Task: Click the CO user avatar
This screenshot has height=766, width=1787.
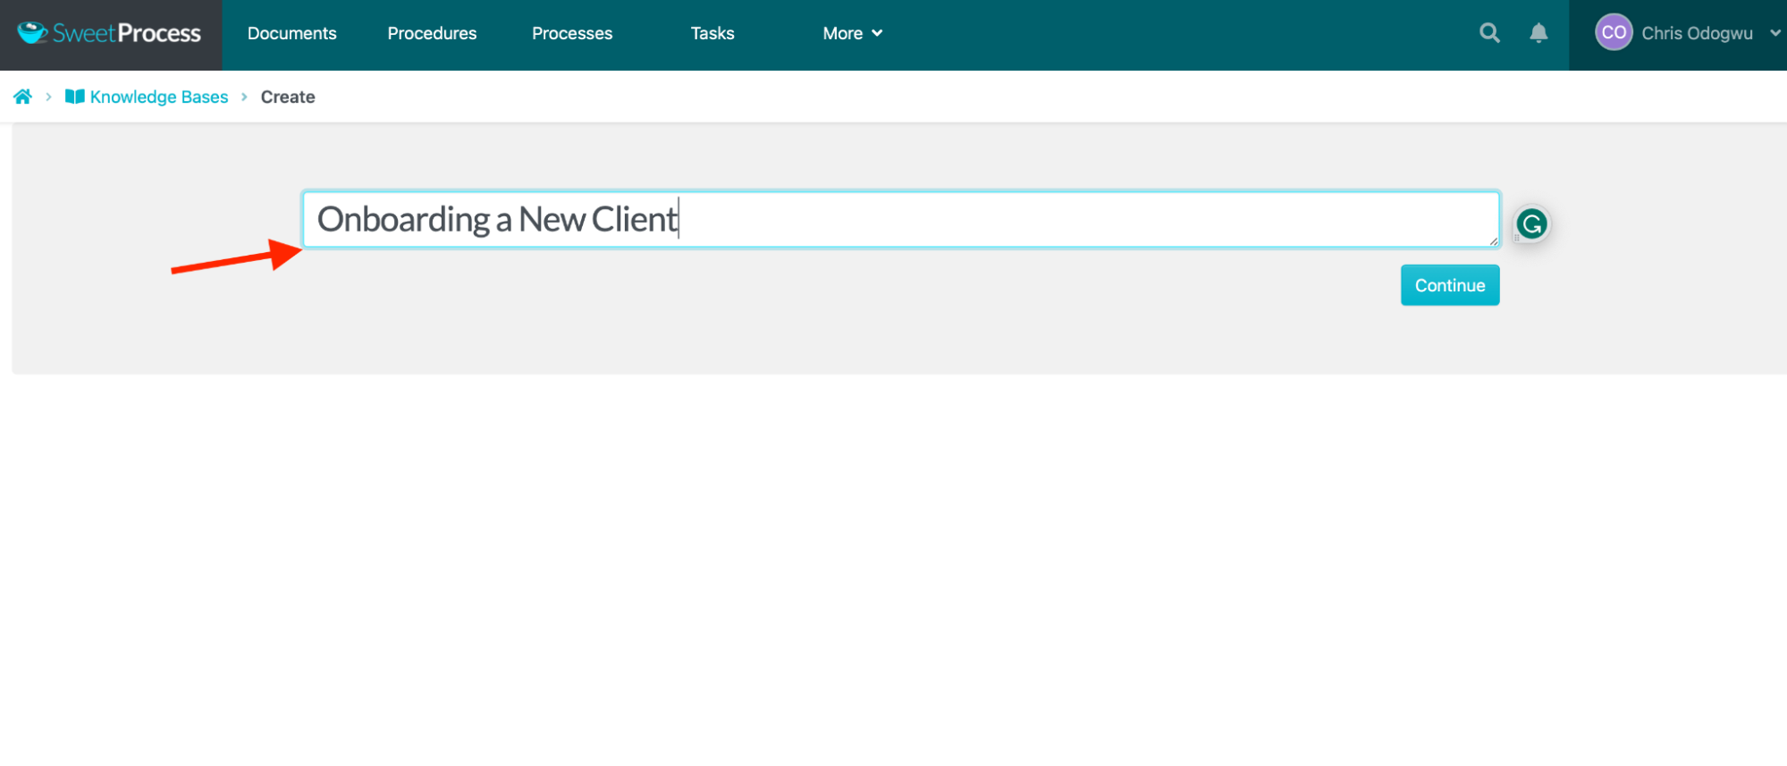Action: 1614,33
